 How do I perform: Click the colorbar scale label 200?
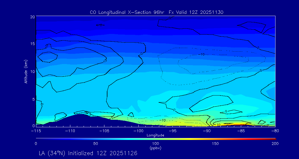click(275, 144)
